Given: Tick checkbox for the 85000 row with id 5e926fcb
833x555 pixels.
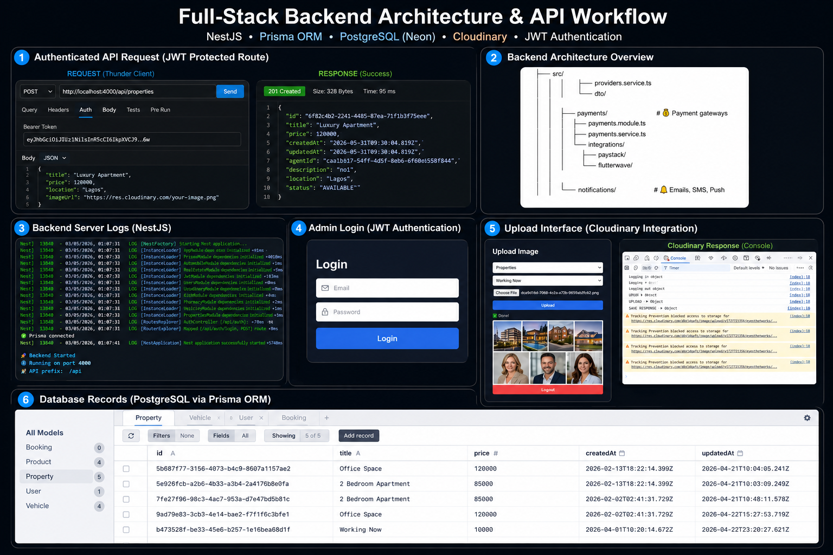Looking at the screenshot, I should pos(126,484).
